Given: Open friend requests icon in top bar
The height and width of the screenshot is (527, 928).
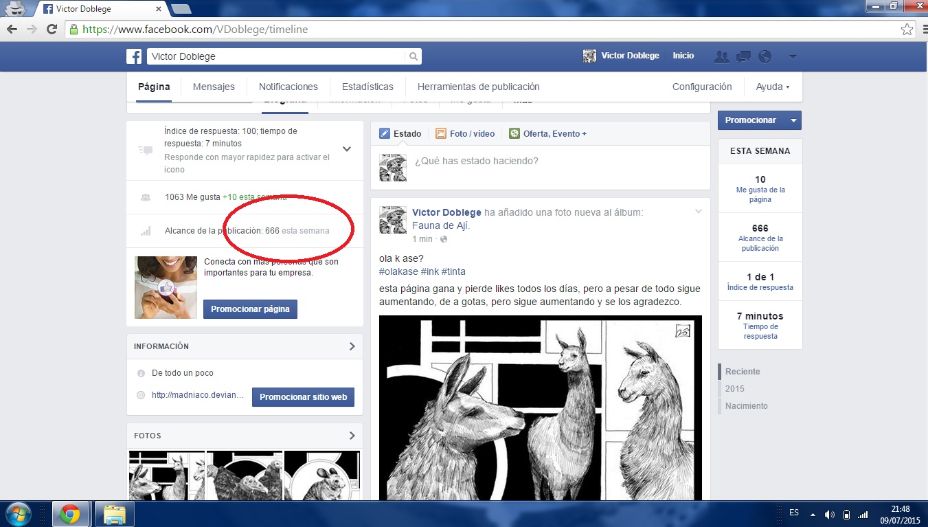Looking at the screenshot, I should [721, 56].
